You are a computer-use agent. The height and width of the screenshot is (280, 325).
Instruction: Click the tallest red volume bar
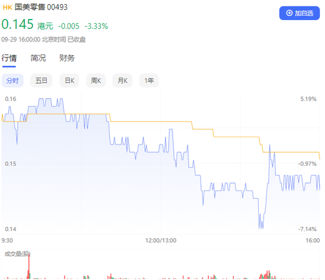click(29, 266)
